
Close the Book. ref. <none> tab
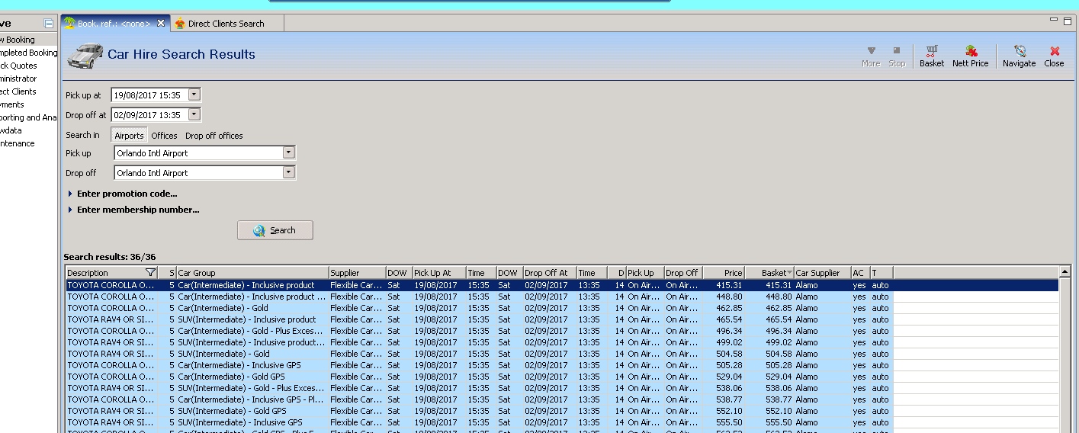[161, 24]
